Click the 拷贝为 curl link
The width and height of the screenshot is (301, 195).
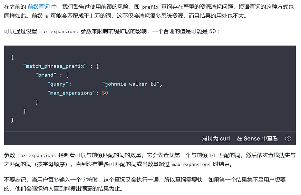(216, 138)
